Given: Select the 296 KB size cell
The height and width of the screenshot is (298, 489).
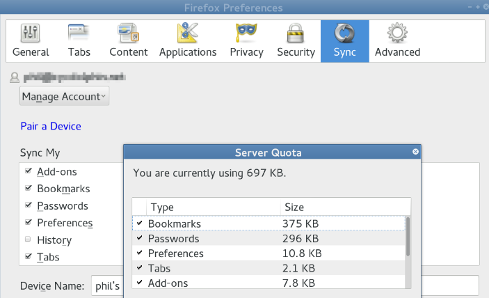Looking at the screenshot, I should pos(300,239).
